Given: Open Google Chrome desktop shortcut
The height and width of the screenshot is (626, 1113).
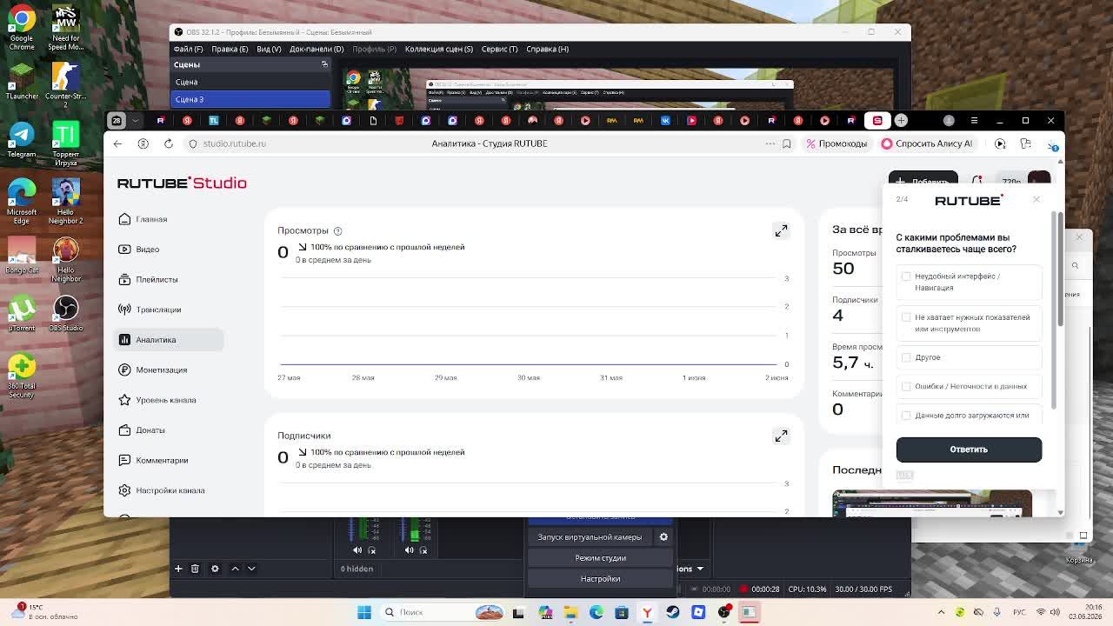Looking at the screenshot, I should tap(22, 26).
